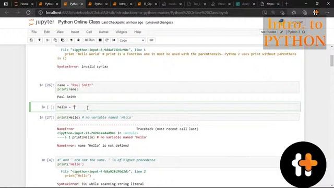Select the cell with print(Hello) code
Screen dimensions: 334x188
point(177,118)
